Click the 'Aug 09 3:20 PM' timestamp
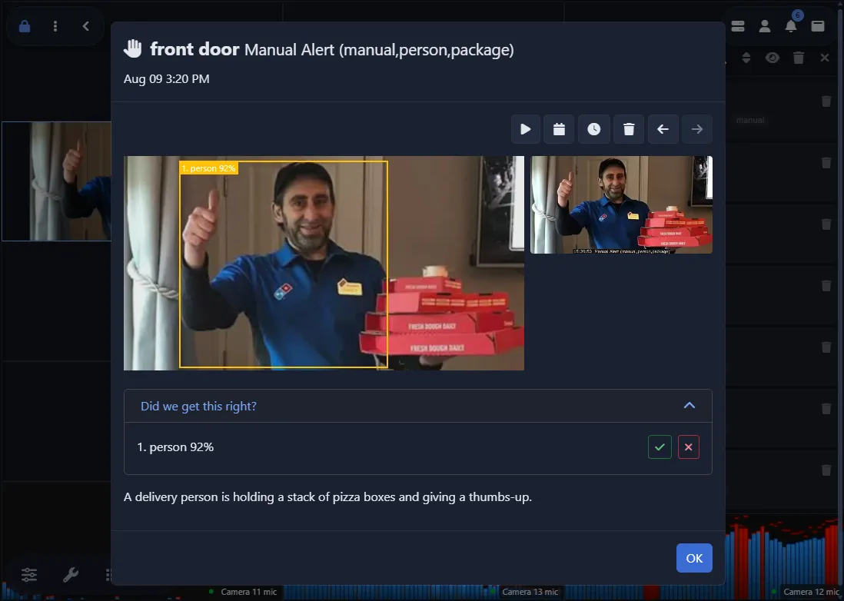This screenshot has height=601, width=844. click(x=166, y=79)
